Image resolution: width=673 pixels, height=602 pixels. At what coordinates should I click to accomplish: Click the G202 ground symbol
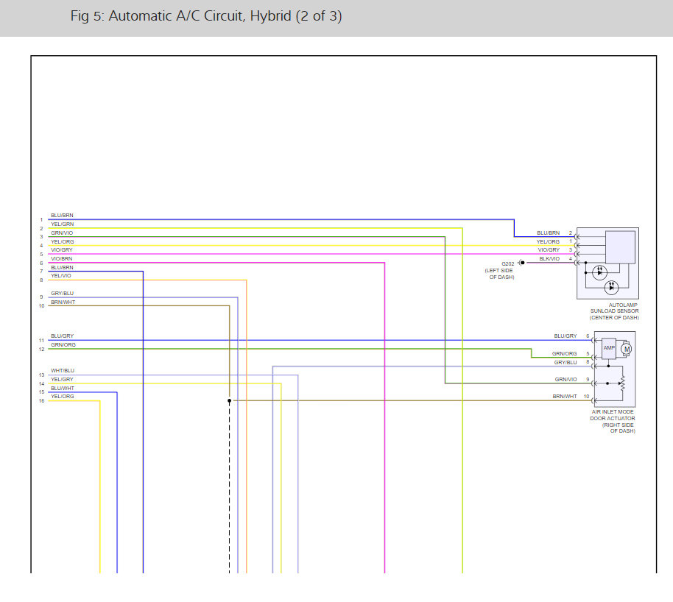[x=521, y=263]
